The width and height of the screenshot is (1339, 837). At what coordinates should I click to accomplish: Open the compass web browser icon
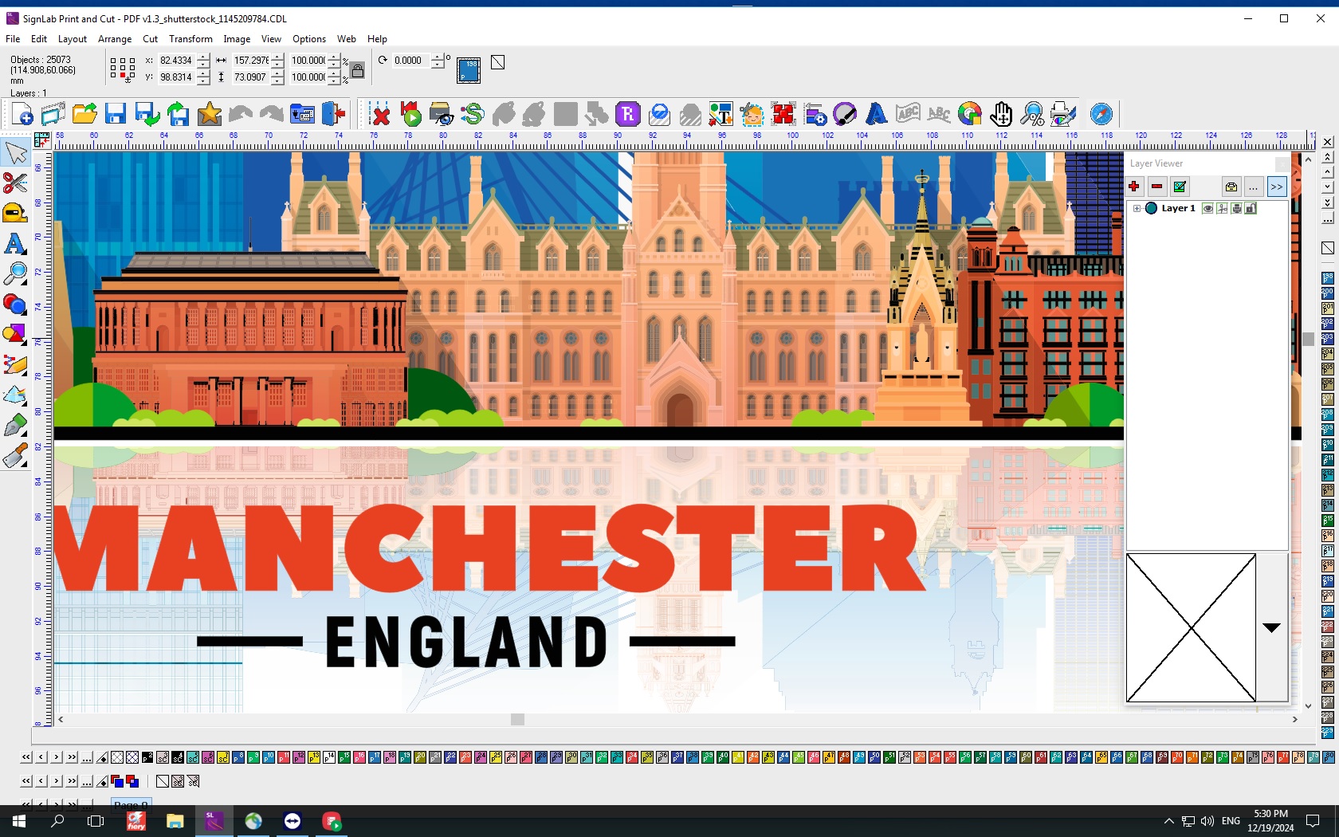pos(1101,114)
